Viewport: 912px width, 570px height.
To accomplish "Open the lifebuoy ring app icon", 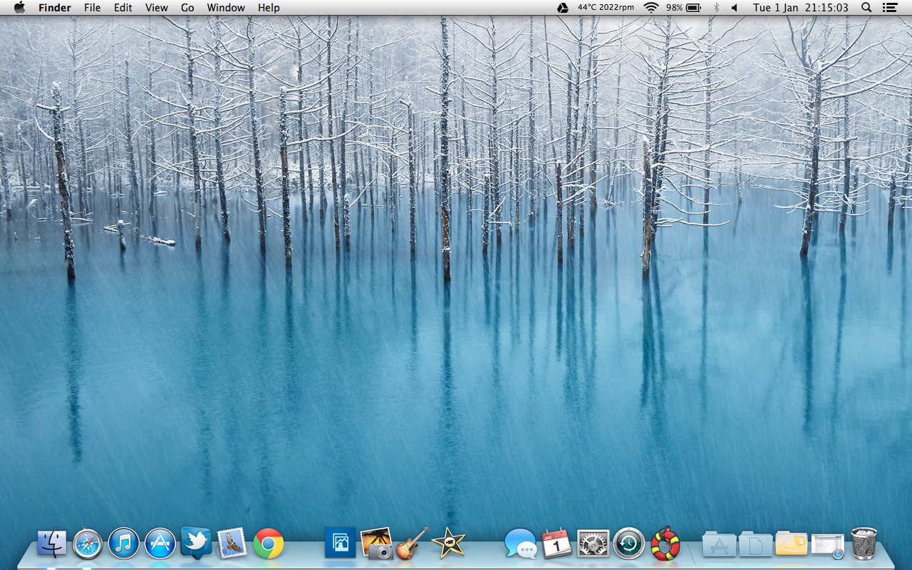I will tap(665, 544).
